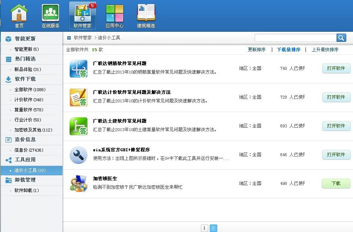Open the 应用中心 colorful tiles icon
The width and height of the screenshot is (353, 232).
(x=114, y=16)
